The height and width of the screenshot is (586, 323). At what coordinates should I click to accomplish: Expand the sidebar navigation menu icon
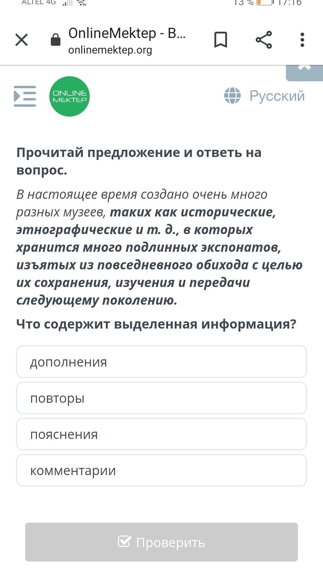click(x=25, y=96)
